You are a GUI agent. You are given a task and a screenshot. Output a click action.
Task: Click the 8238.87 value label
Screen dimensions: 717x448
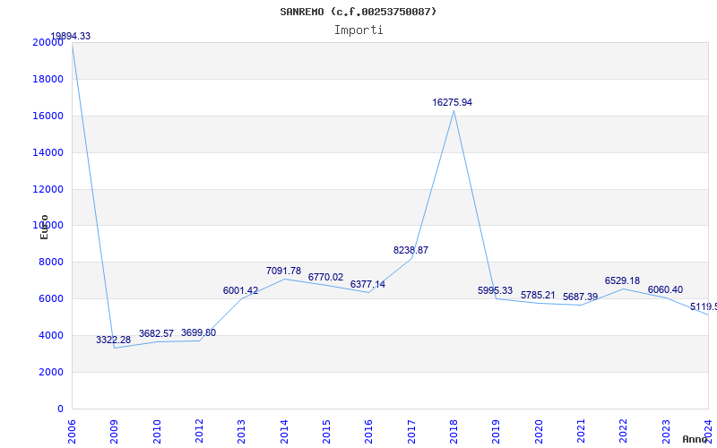(410, 251)
